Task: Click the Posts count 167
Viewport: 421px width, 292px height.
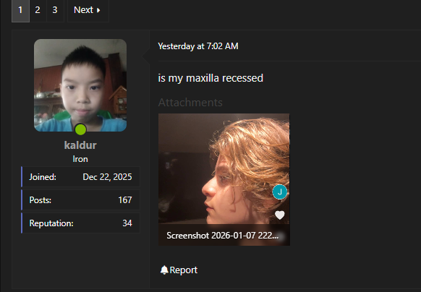Action: pyautogui.click(x=125, y=200)
